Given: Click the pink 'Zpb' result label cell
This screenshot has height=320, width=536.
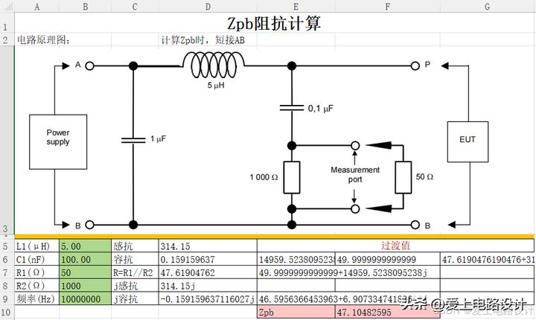Looking at the screenshot, I should 296,312.
